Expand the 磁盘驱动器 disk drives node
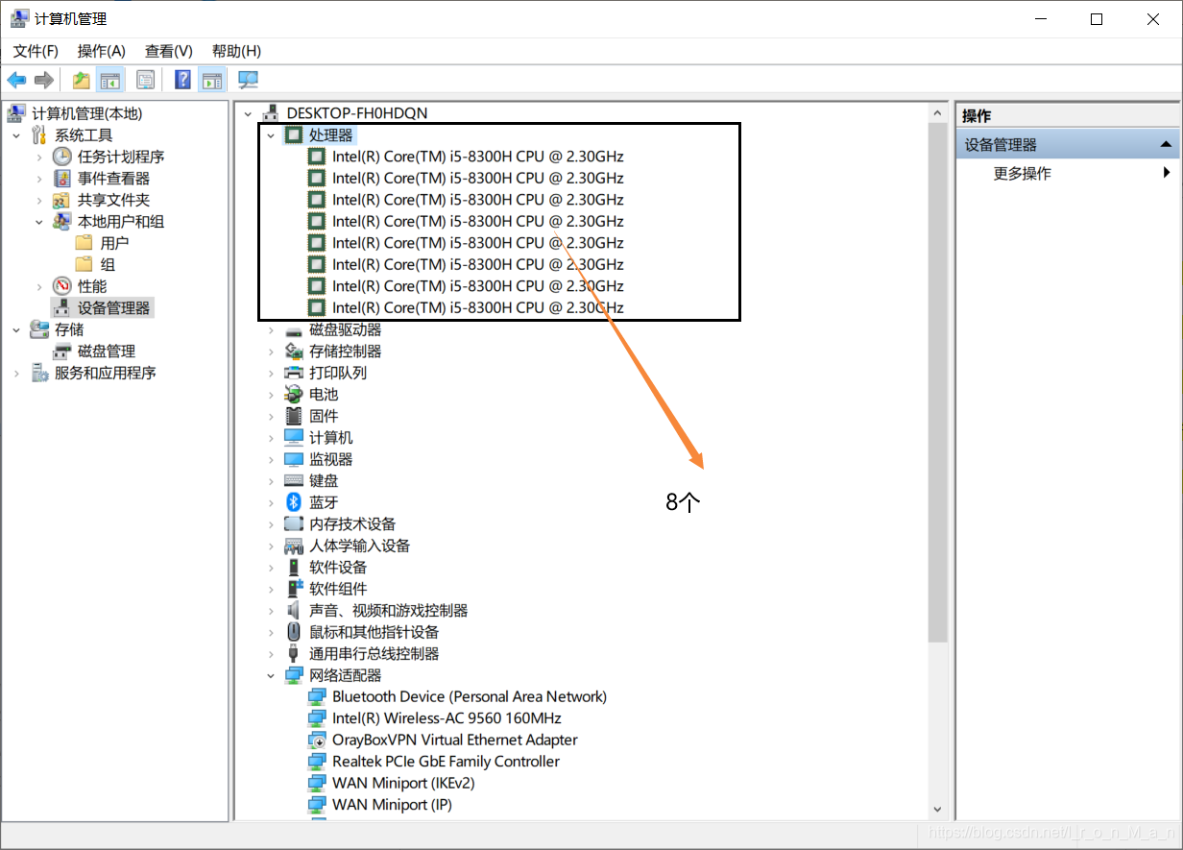This screenshot has height=850, width=1183. click(x=271, y=329)
